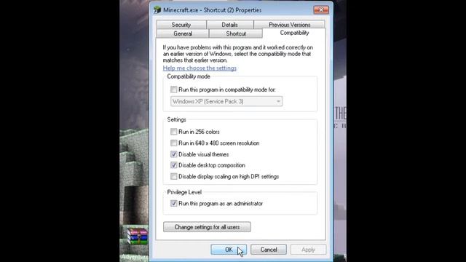The image size is (466, 262).
Task: Check 'Disable display scaling on high DPI settings'
Action: tap(173, 176)
